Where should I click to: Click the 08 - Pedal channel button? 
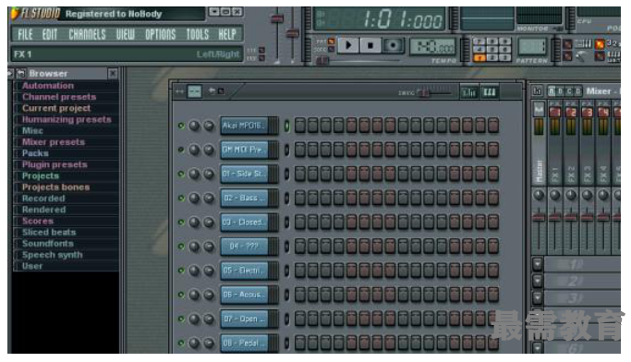(249, 344)
